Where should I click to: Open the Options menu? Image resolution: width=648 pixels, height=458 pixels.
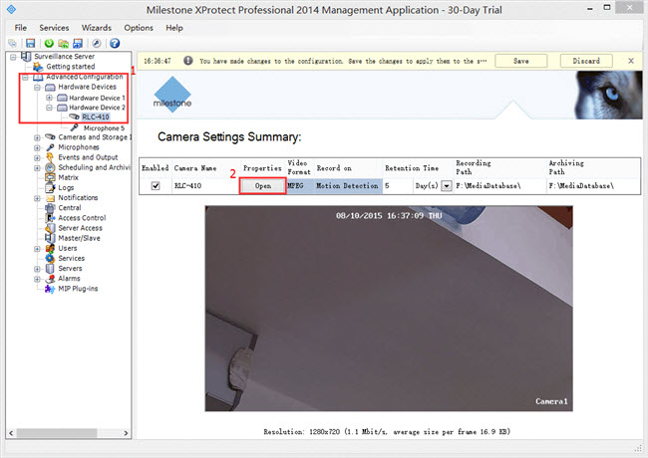tap(139, 28)
